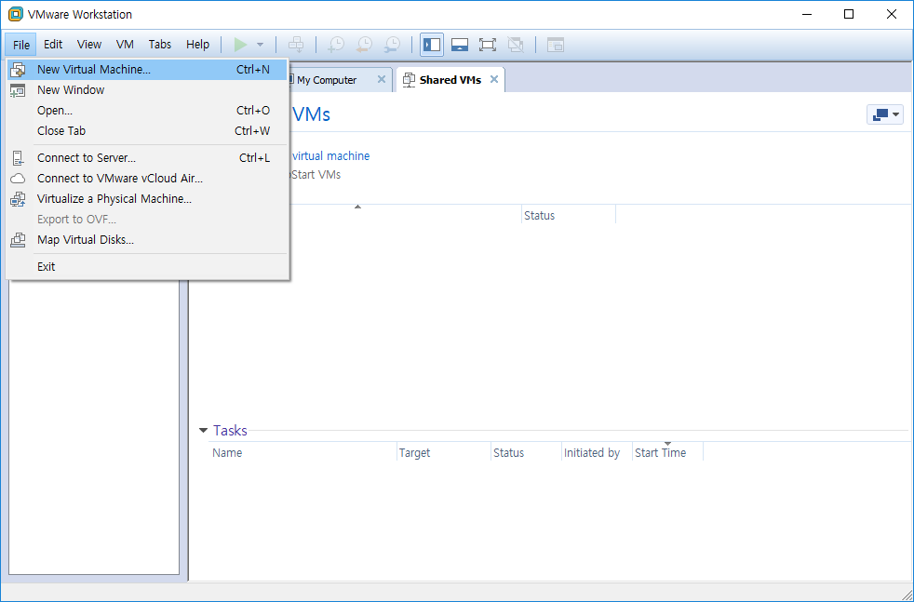The height and width of the screenshot is (602, 914).
Task: Click the VMware Workstation title bar icon
Action: click(x=15, y=14)
